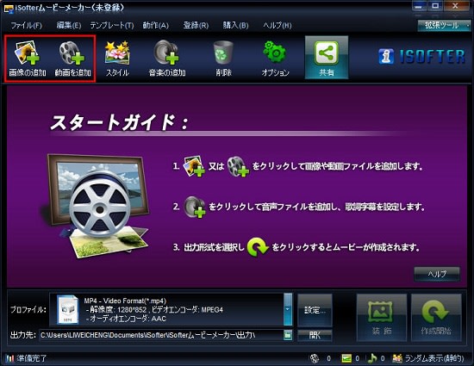Click the 設定... settings button
This screenshot has width=474, height=366.
pos(315,310)
